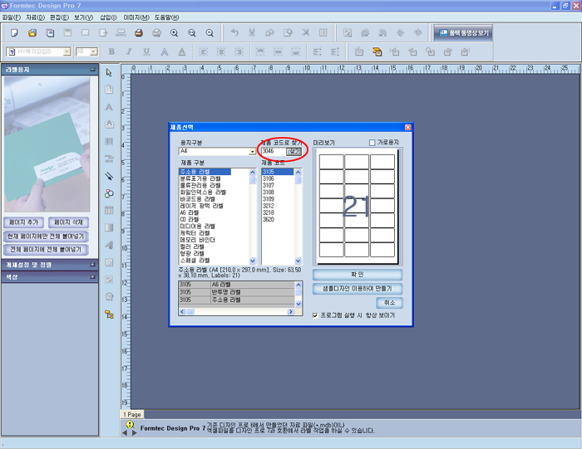Click down arrow of 제품 구분 list scrollbar

(253, 261)
